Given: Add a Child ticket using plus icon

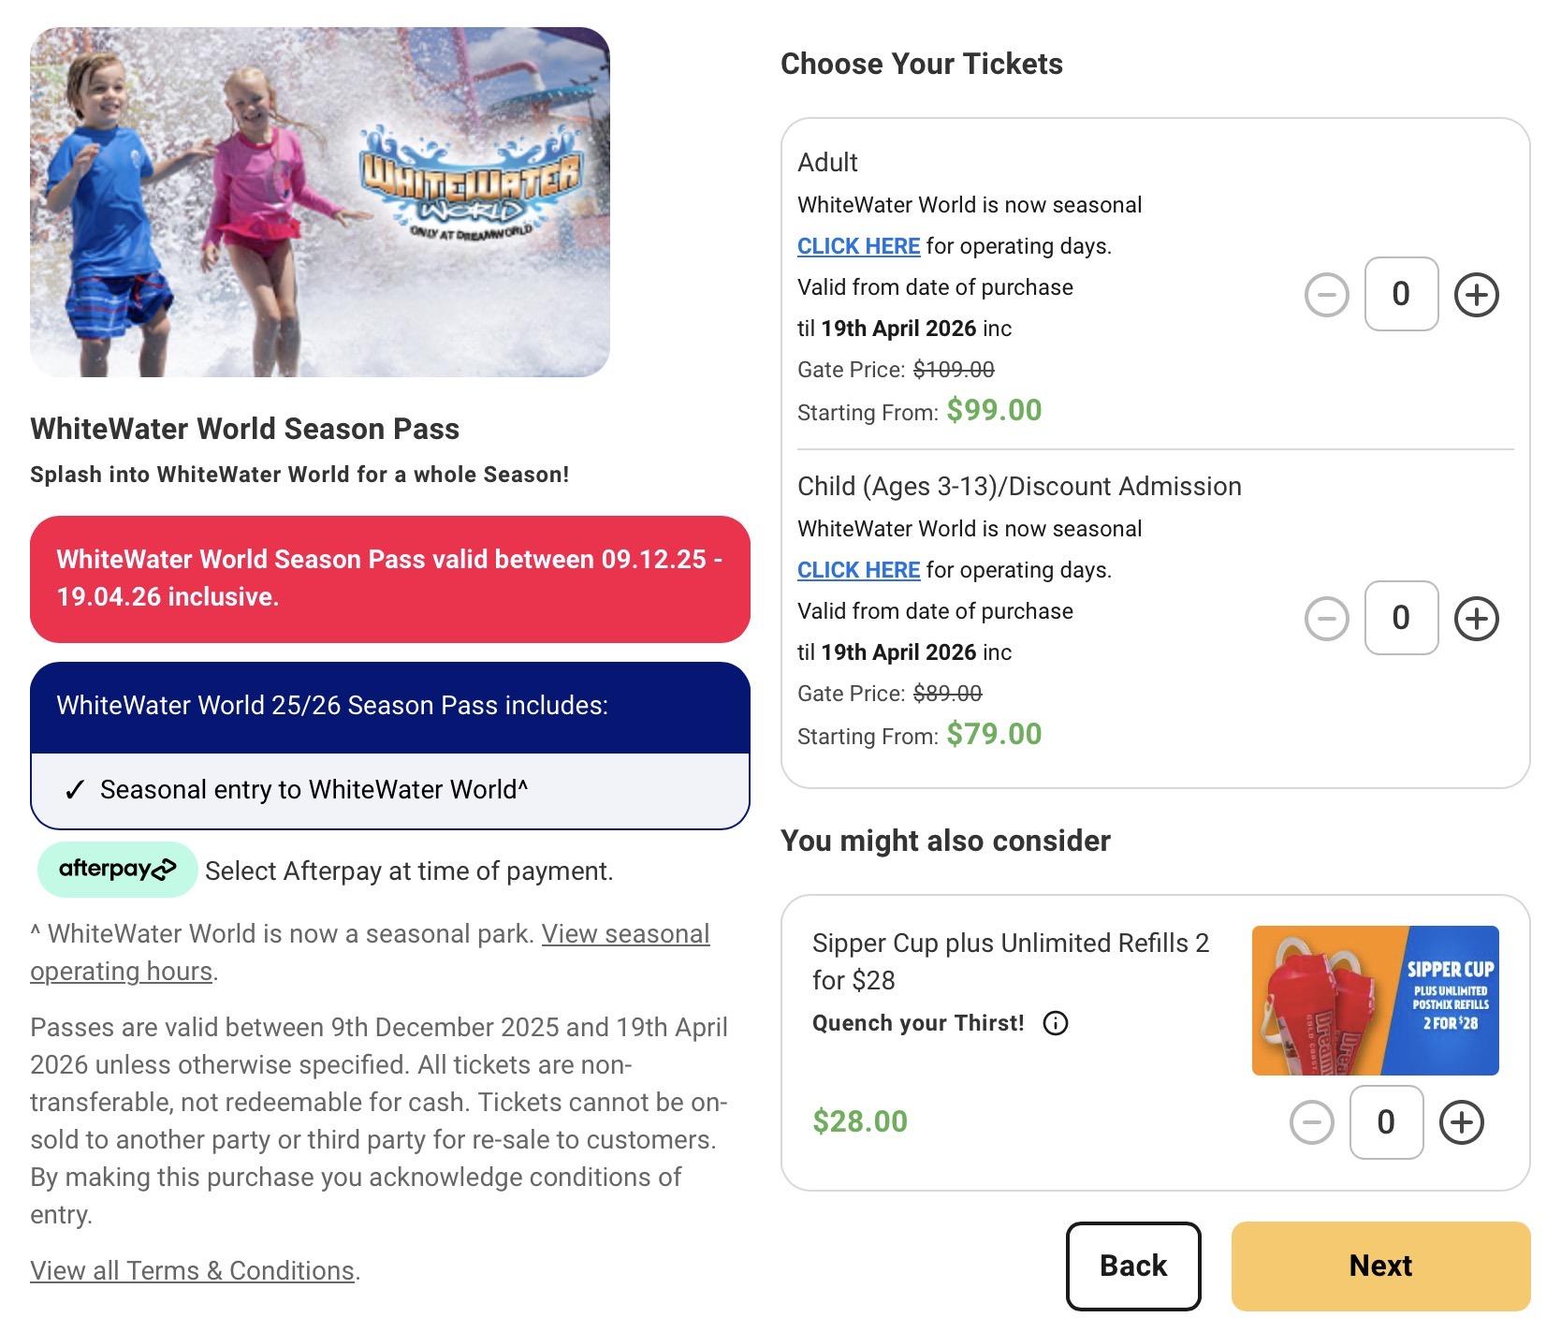Looking at the screenshot, I should pyautogui.click(x=1476, y=619).
